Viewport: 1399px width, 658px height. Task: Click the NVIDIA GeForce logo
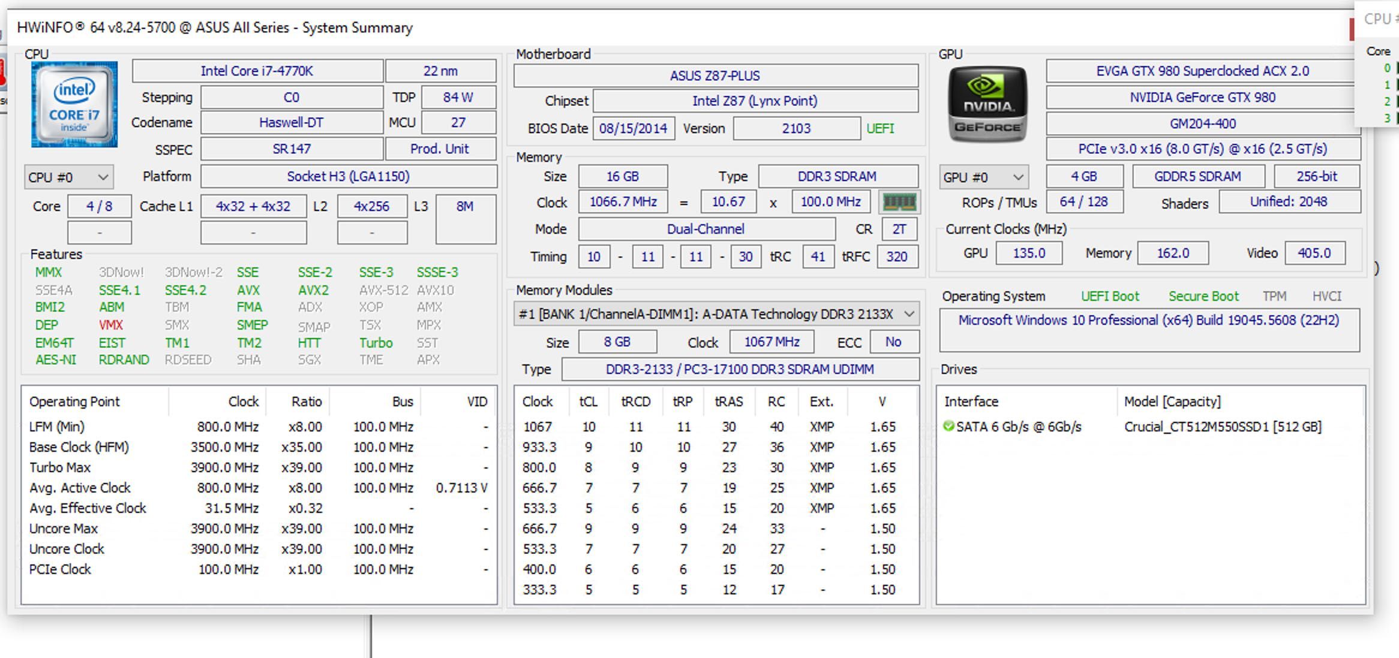[987, 104]
